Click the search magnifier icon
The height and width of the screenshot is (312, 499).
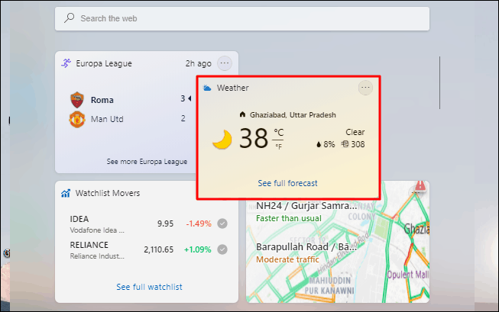pyautogui.click(x=69, y=18)
